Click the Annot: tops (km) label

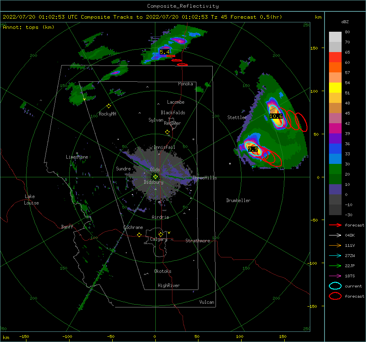coord(28,27)
